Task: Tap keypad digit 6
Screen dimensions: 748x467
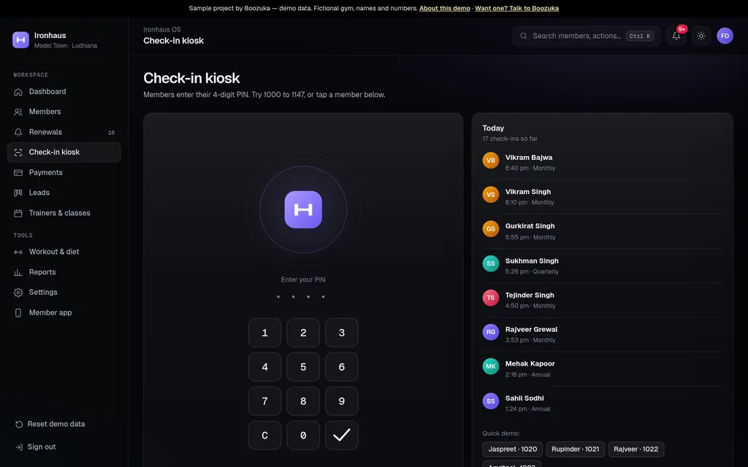Action: [342, 367]
